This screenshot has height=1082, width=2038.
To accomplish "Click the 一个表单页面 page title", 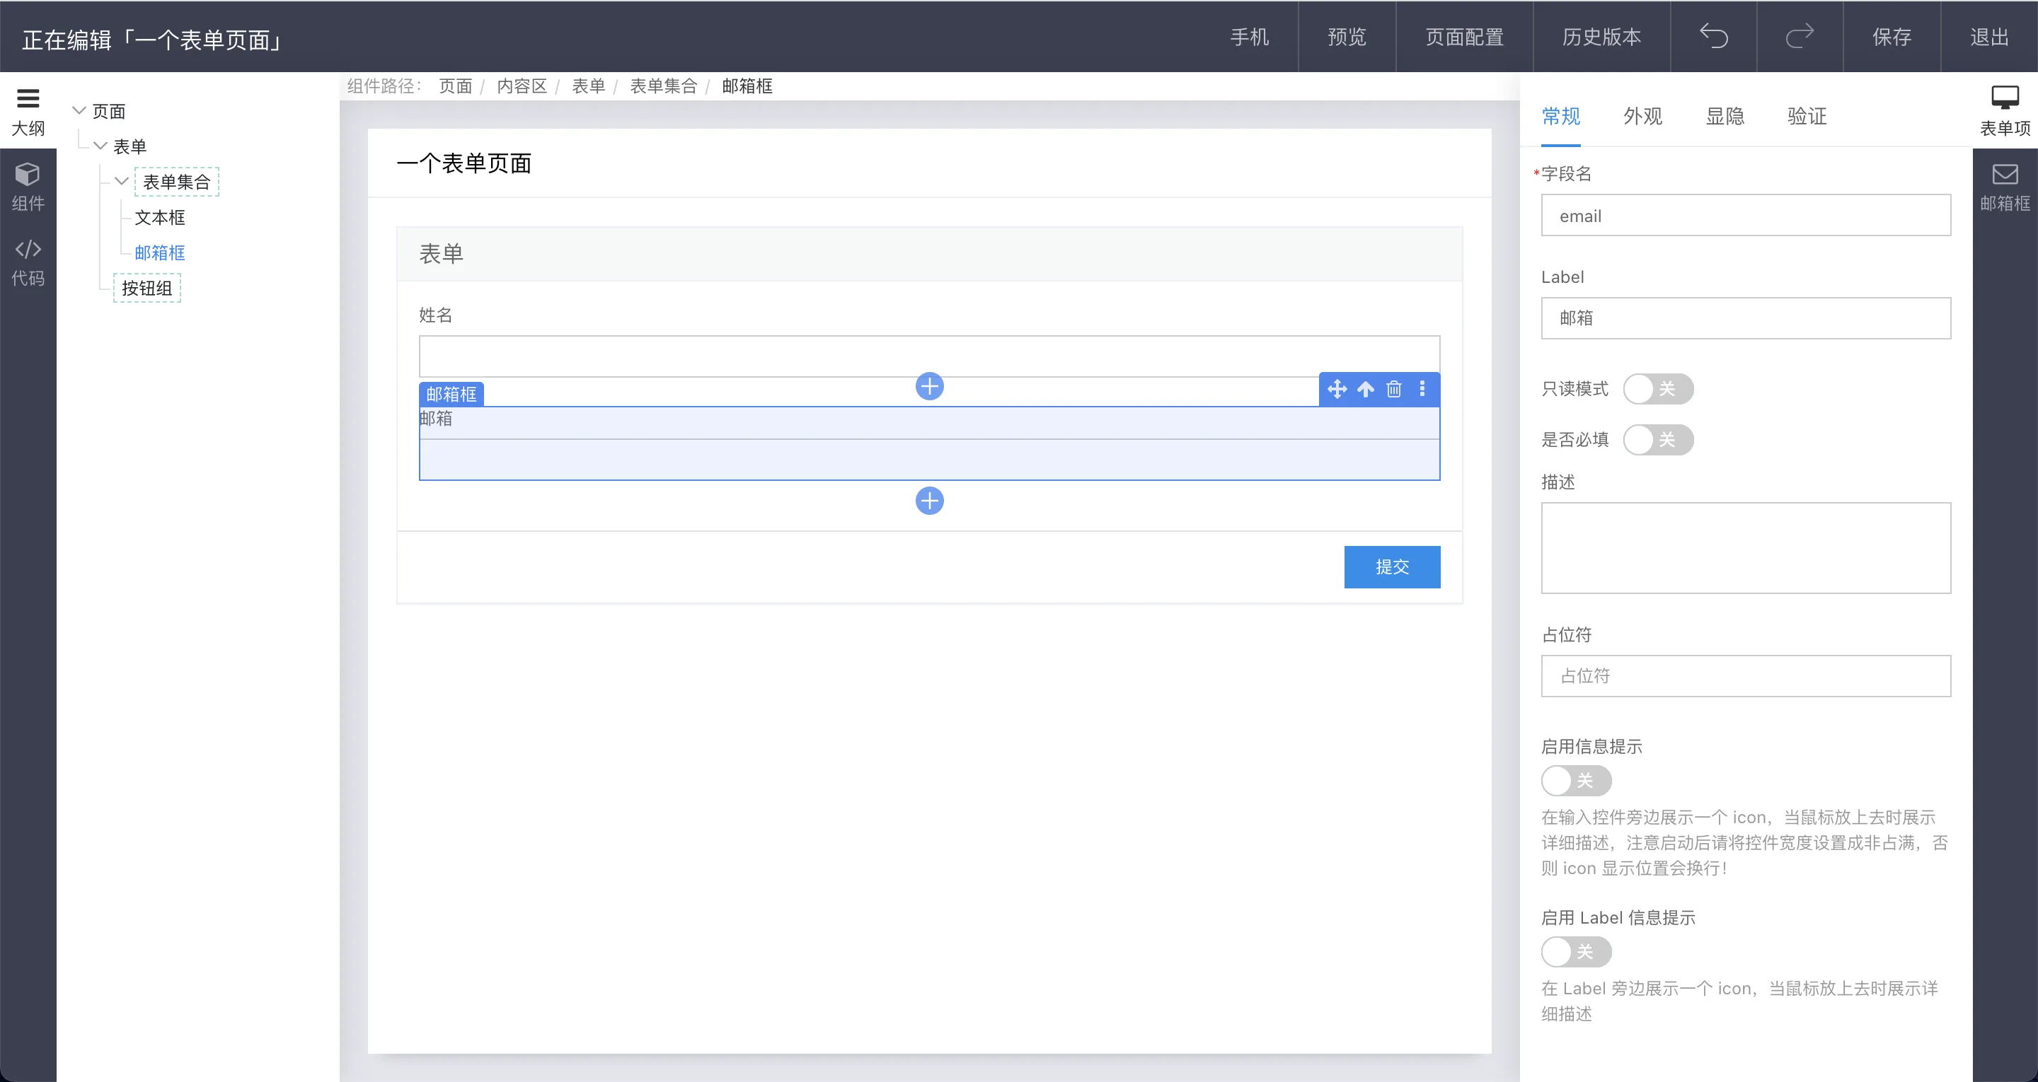I will pos(464,164).
